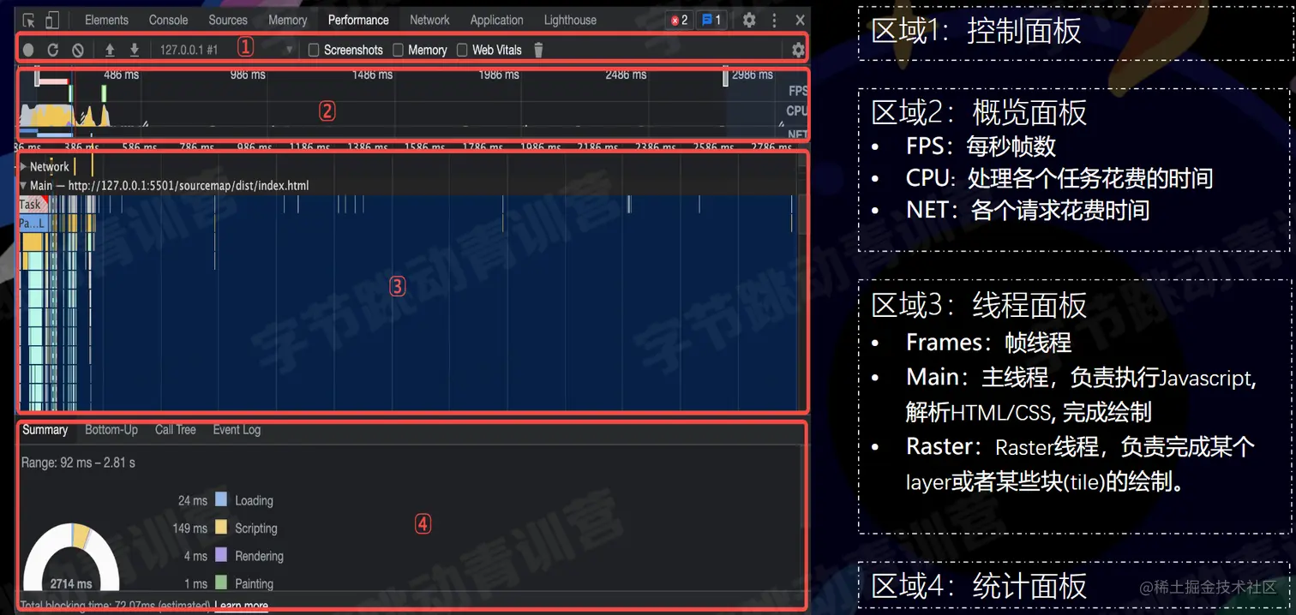Click the blue issues count badge
1296x615 pixels.
pos(711,20)
